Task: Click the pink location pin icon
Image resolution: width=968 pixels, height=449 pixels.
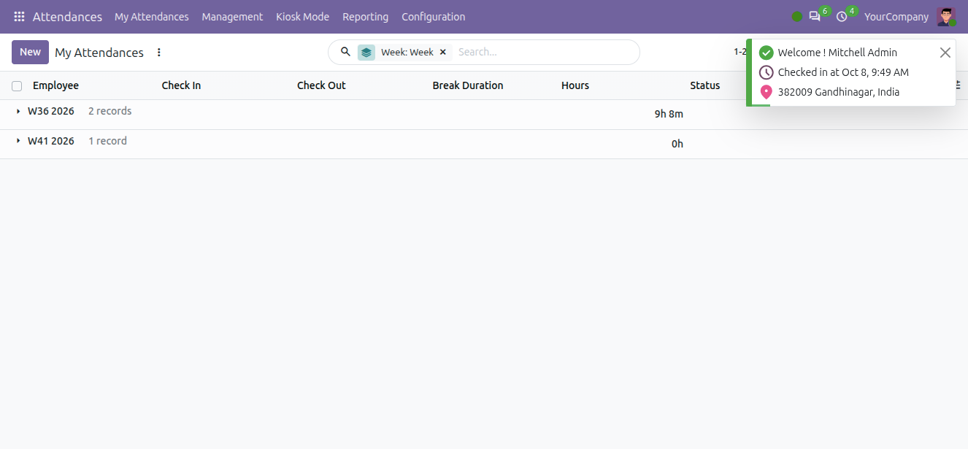Action: 767,92
